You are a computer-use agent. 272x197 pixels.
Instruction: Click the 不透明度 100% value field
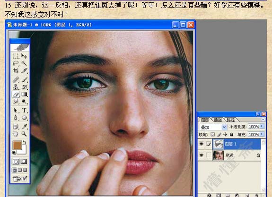[x=254, y=127]
